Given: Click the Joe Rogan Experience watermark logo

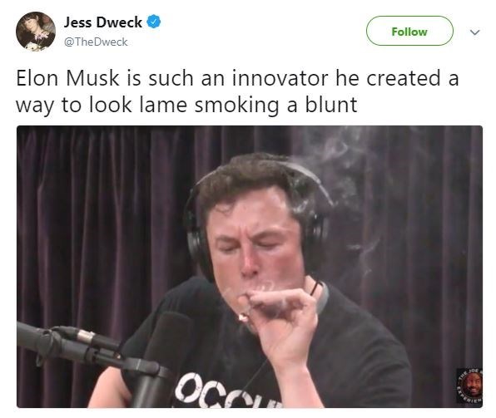Looking at the screenshot, I should (469, 386).
